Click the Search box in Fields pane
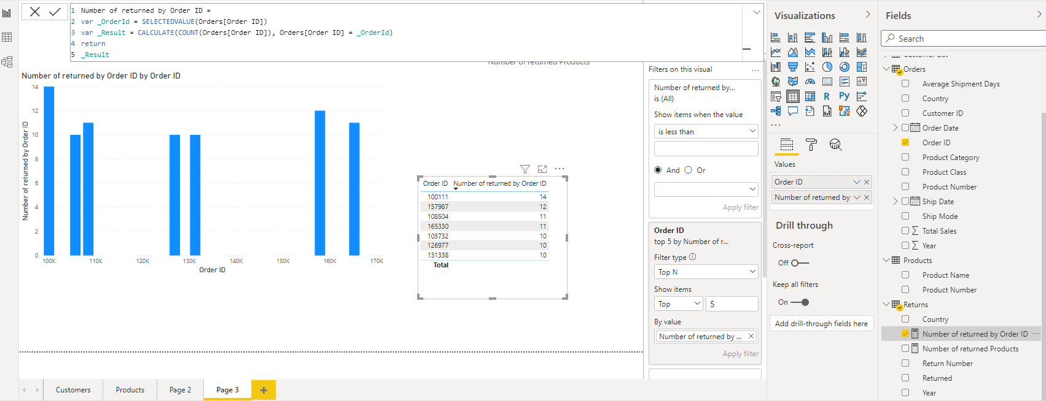 [x=963, y=39]
